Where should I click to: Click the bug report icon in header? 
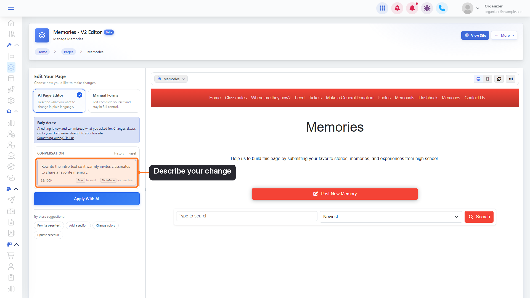coord(427,8)
